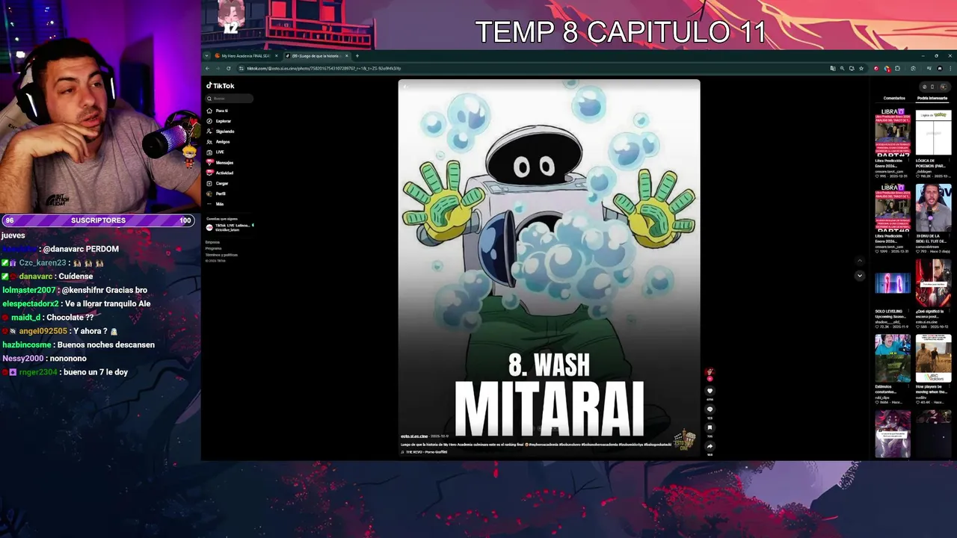Open Estímulos constantes video thumbnail
Viewport: 957px width, 538px height.
[x=893, y=358]
